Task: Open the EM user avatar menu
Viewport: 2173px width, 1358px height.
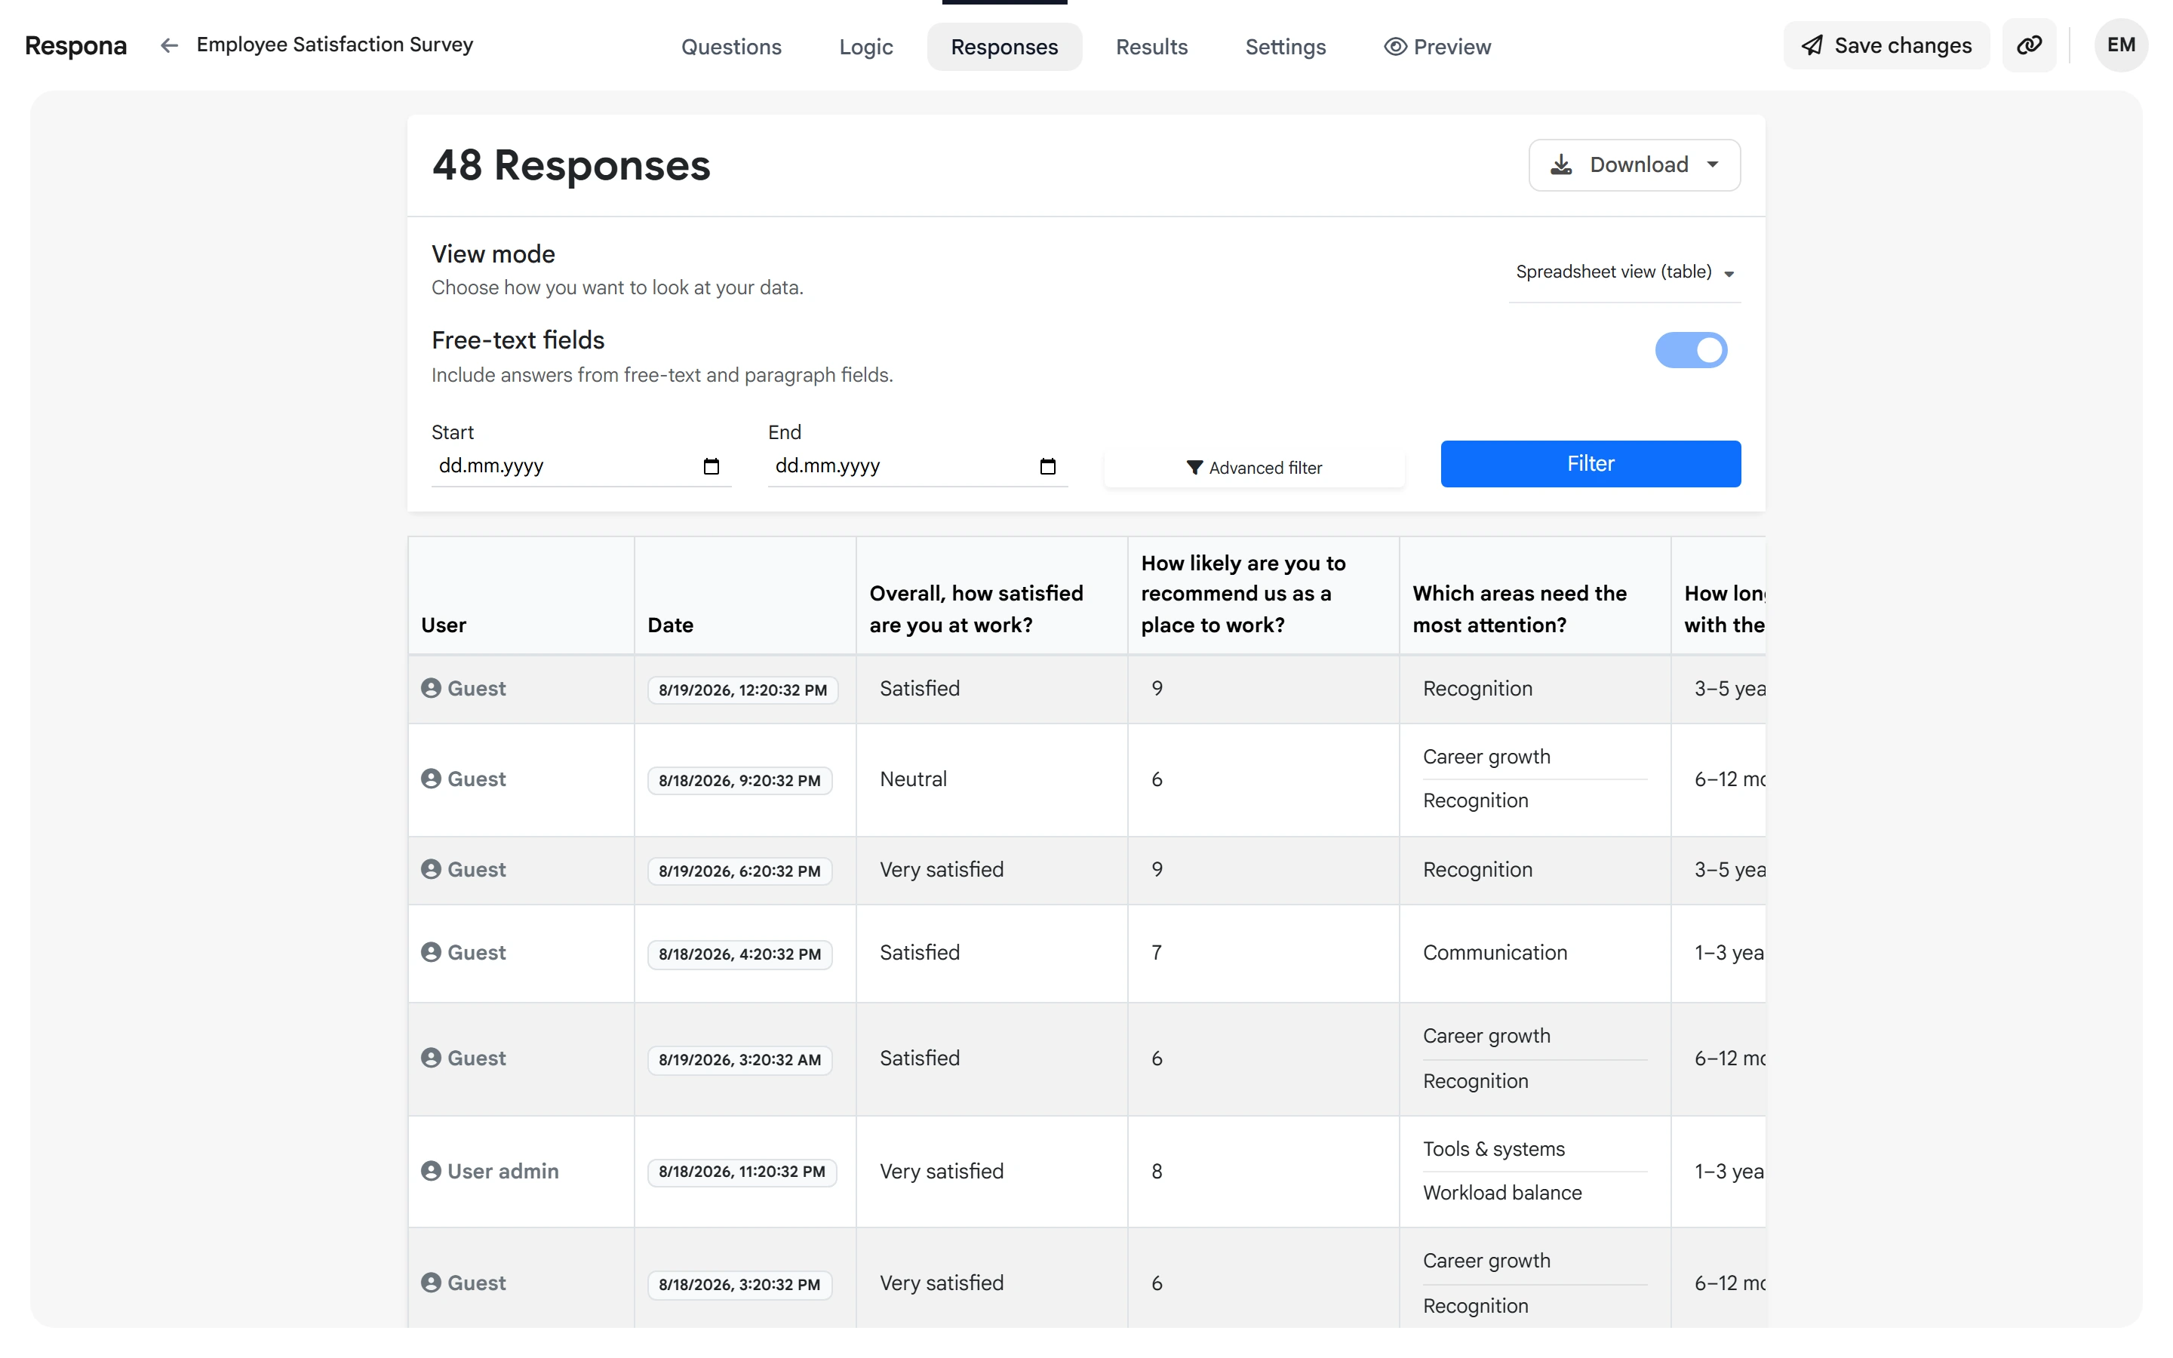Action: pos(2121,45)
